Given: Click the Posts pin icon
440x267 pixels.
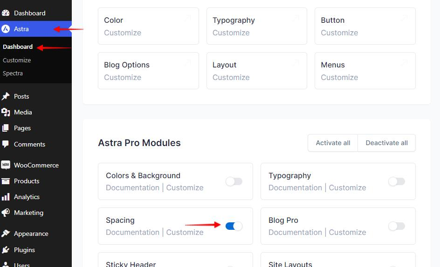Looking at the screenshot, I should pos(6,96).
